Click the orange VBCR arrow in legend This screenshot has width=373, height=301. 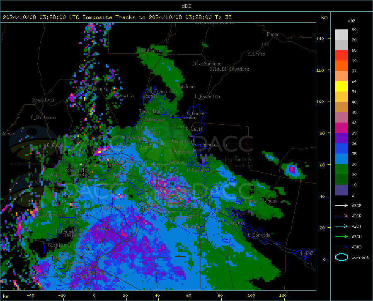[342, 216]
